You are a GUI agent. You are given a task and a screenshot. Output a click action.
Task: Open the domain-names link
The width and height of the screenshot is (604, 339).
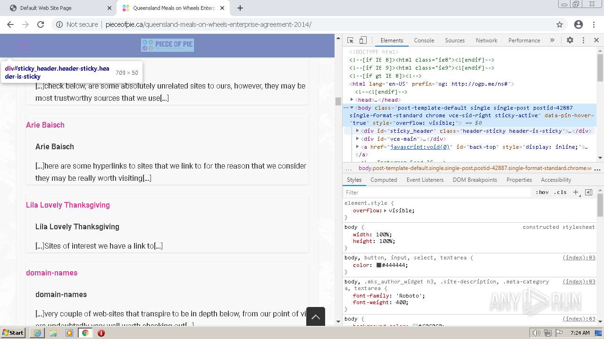(x=51, y=273)
